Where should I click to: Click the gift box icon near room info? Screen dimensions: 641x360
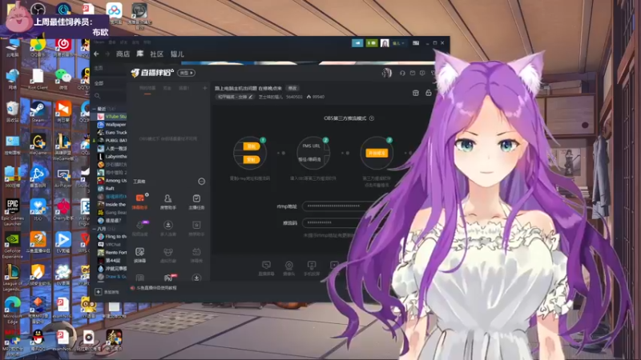pos(415,93)
